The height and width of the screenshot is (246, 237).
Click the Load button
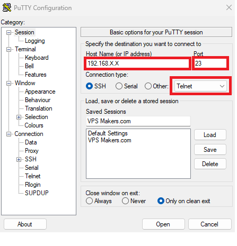pyautogui.click(x=210, y=135)
